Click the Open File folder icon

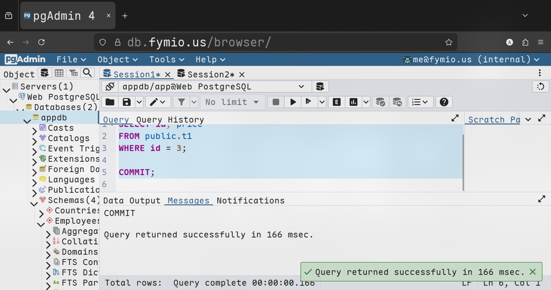(110, 102)
